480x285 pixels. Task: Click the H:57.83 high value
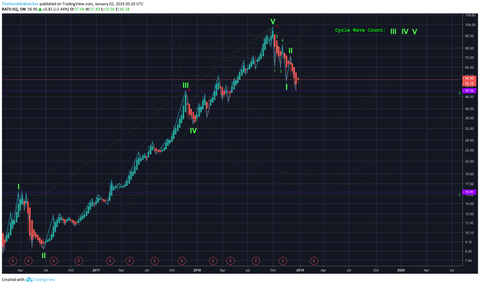tap(93, 9)
